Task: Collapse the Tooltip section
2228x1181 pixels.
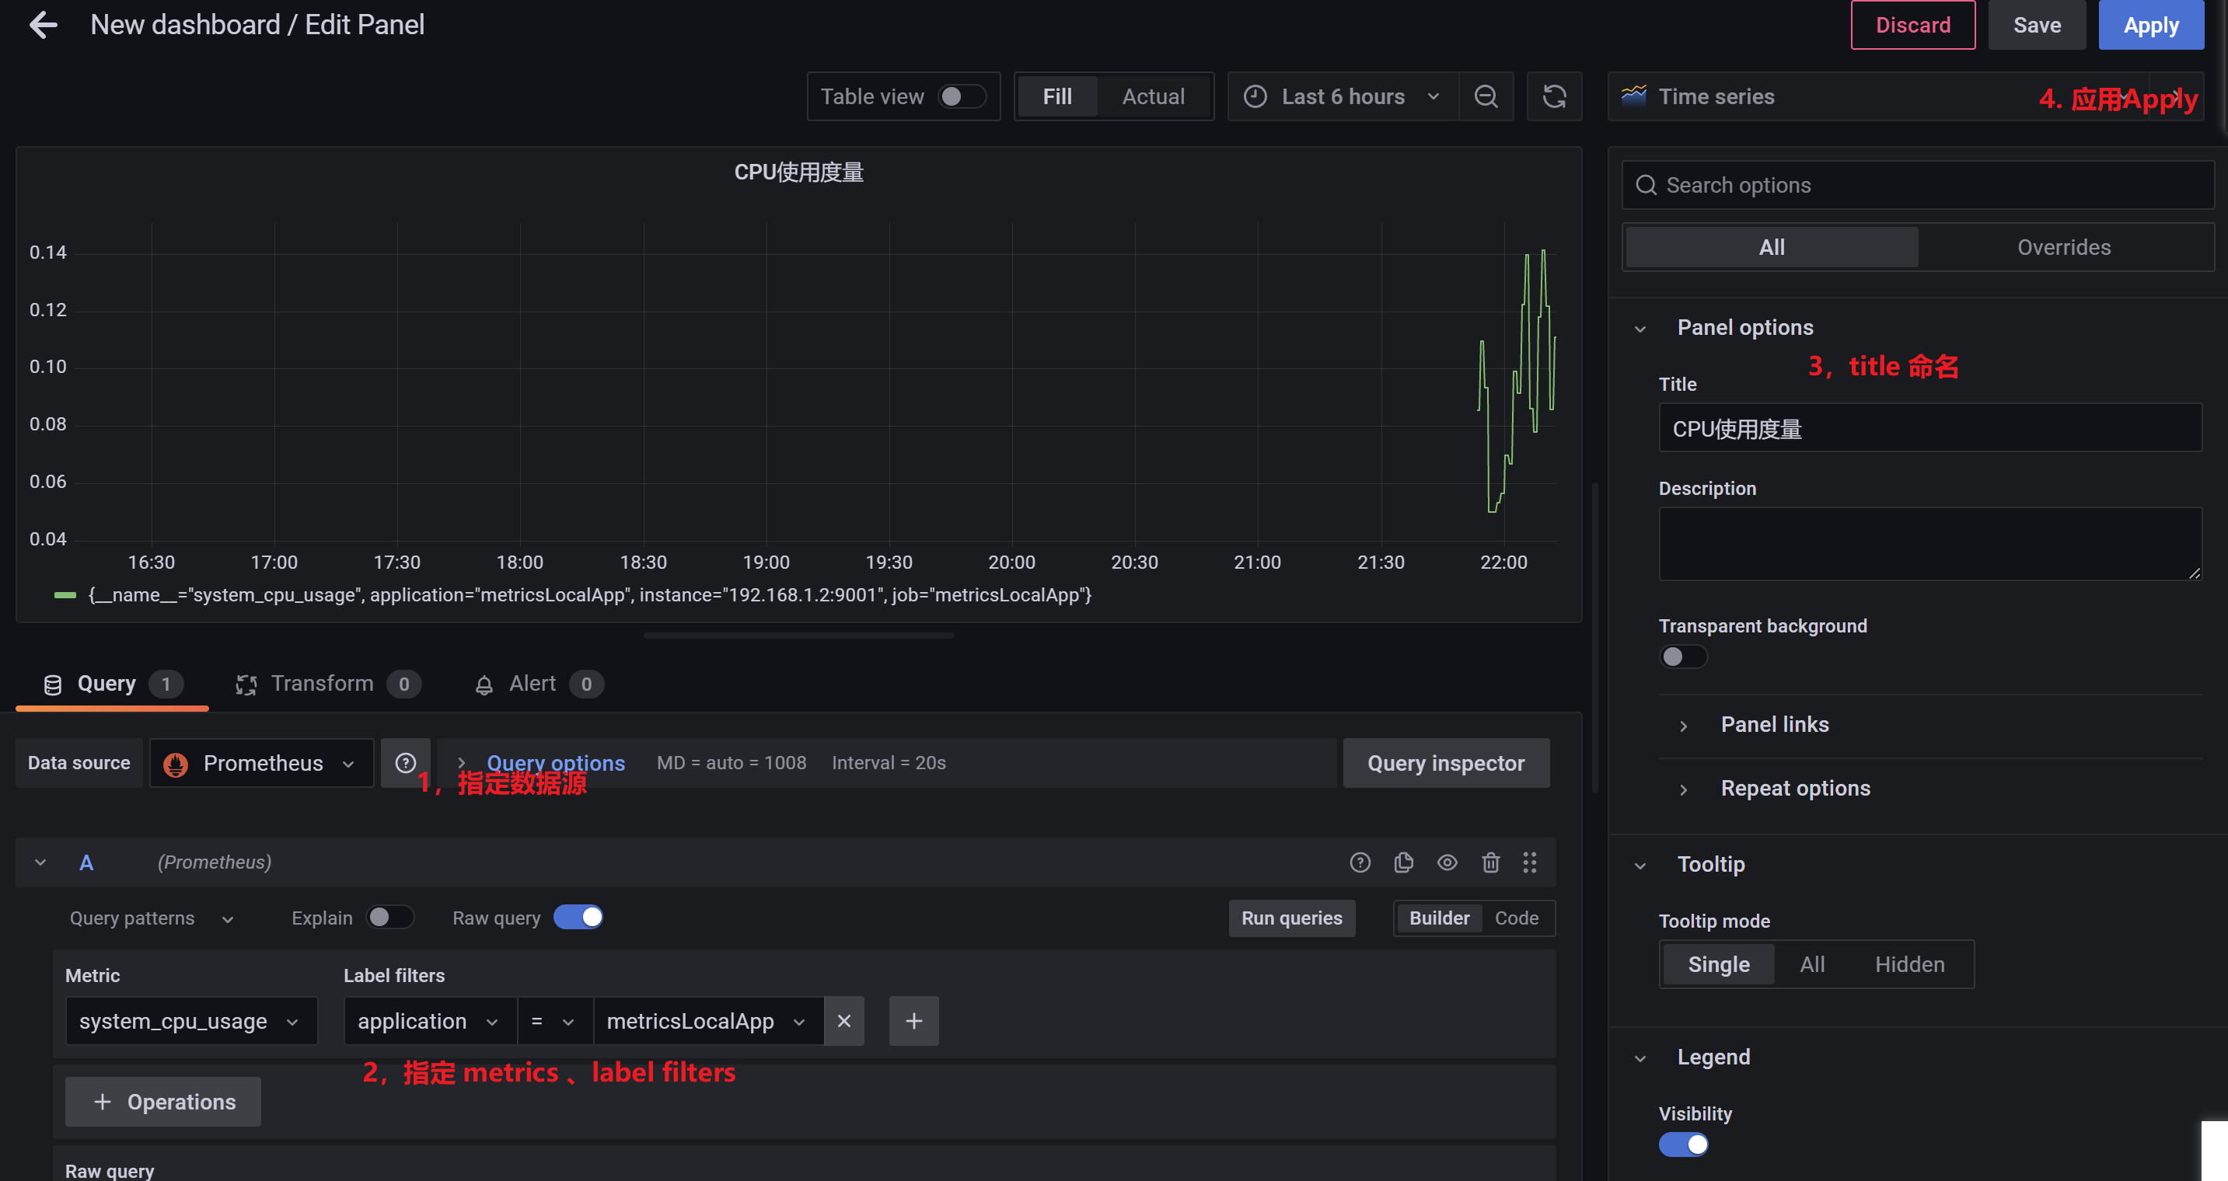Action: pyautogui.click(x=1640, y=866)
